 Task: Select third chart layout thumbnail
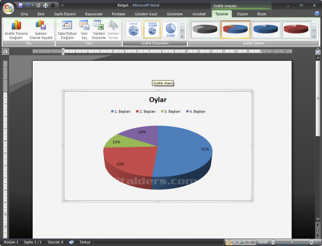pos(170,29)
